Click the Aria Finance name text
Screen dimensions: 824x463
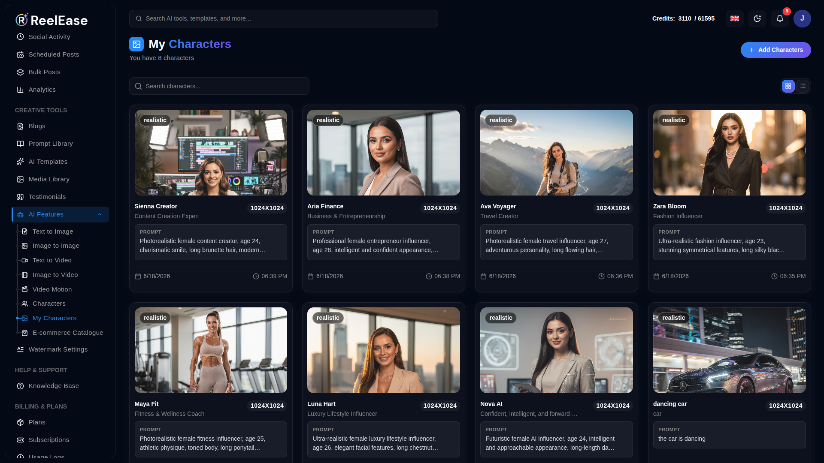(325, 206)
